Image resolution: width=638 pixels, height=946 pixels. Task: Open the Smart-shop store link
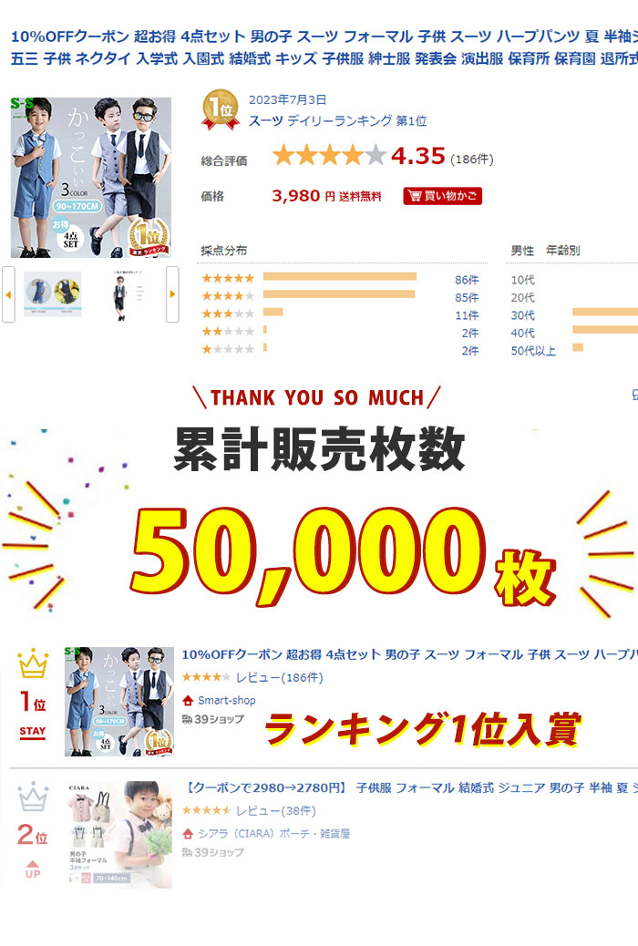tap(226, 701)
